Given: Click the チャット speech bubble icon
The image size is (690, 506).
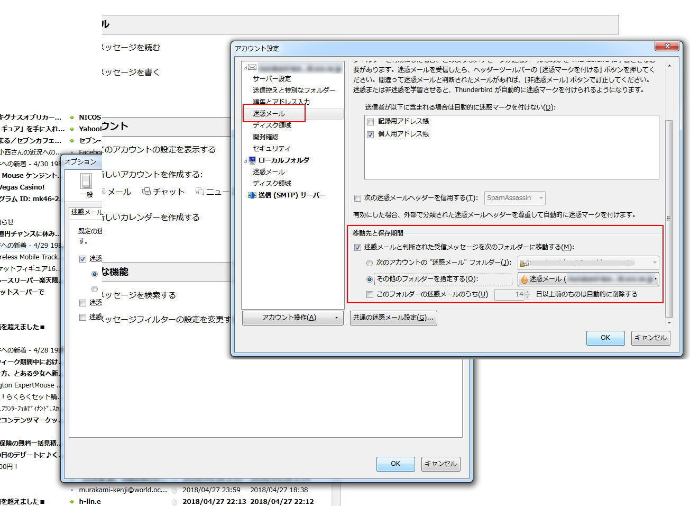Looking at the screenshot, I should tap(146, 192).
